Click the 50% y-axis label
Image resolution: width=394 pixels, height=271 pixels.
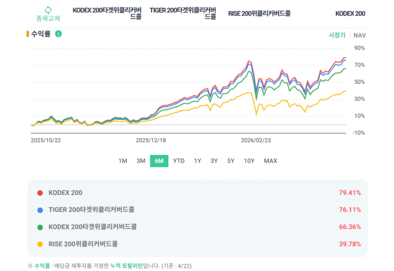click(x=359, y=82)
